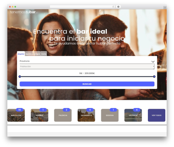174x147 pixels.
Task: Open the Madrid city card
Action: click(x=39, y=115)
